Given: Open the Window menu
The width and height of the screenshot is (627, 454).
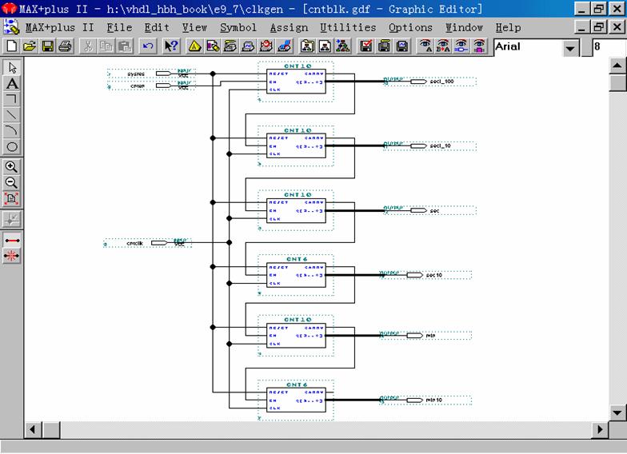Looking at the screenshot, I should [x=464, y=27].
